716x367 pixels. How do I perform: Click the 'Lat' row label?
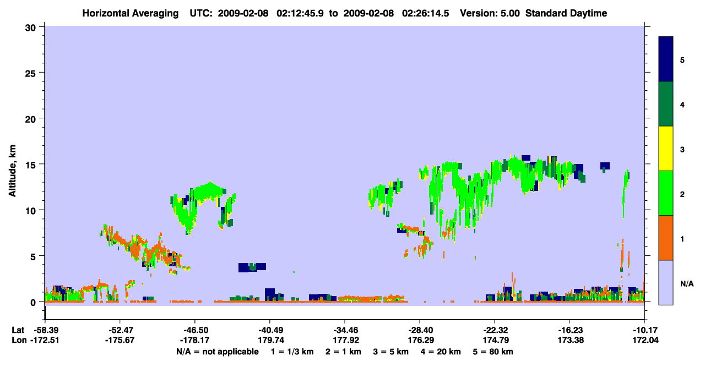click(18, 330)
